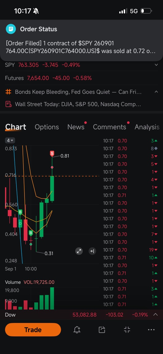Tap the Order Status app icon
The height and width of the screenshot is (354, 163).
coord(11,29)
